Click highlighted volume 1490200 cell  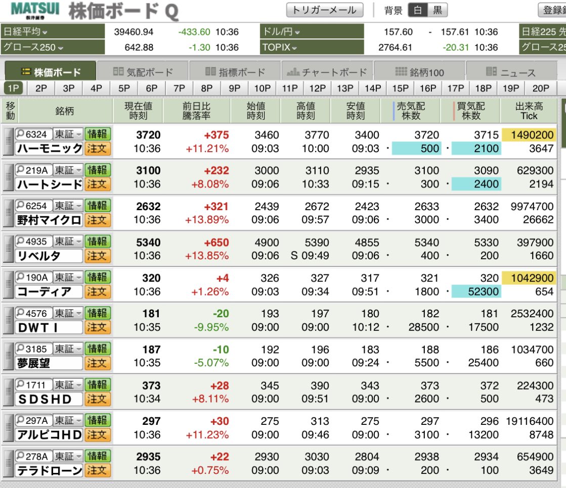pos(529,135)
